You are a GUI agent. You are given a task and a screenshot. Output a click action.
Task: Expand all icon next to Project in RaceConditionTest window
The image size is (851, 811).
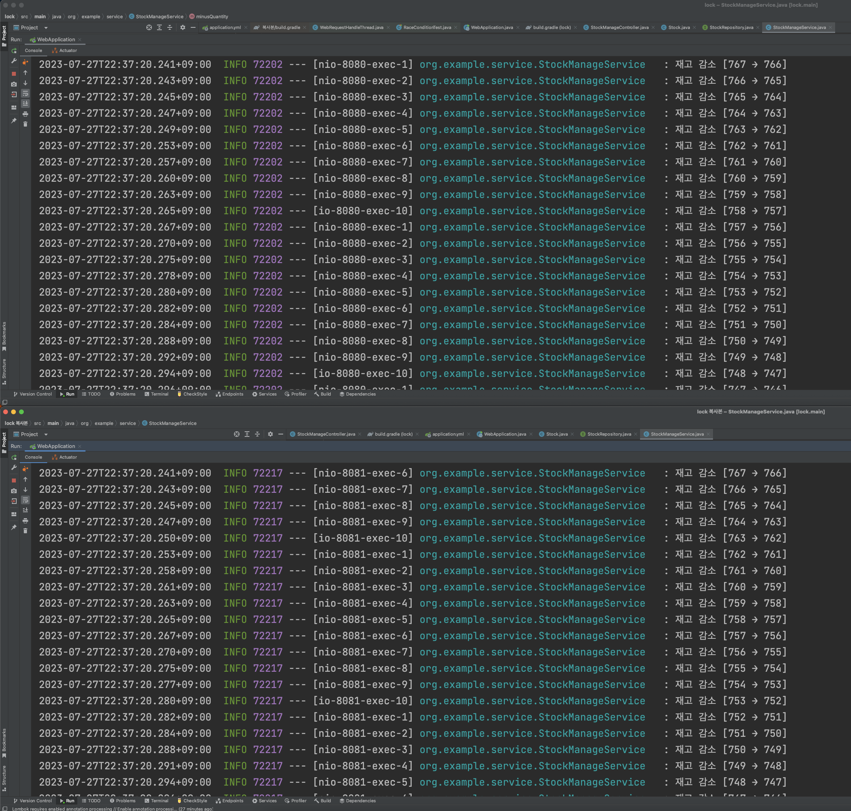tap(159, 27)
